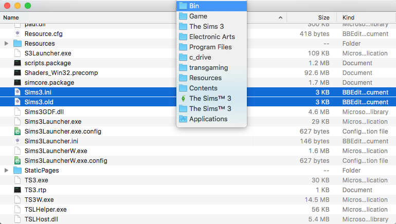The height and width of the screenshot is (224, 396).
Task: Click TSLHost.dll file icon
Action: (x=17, y=219)
